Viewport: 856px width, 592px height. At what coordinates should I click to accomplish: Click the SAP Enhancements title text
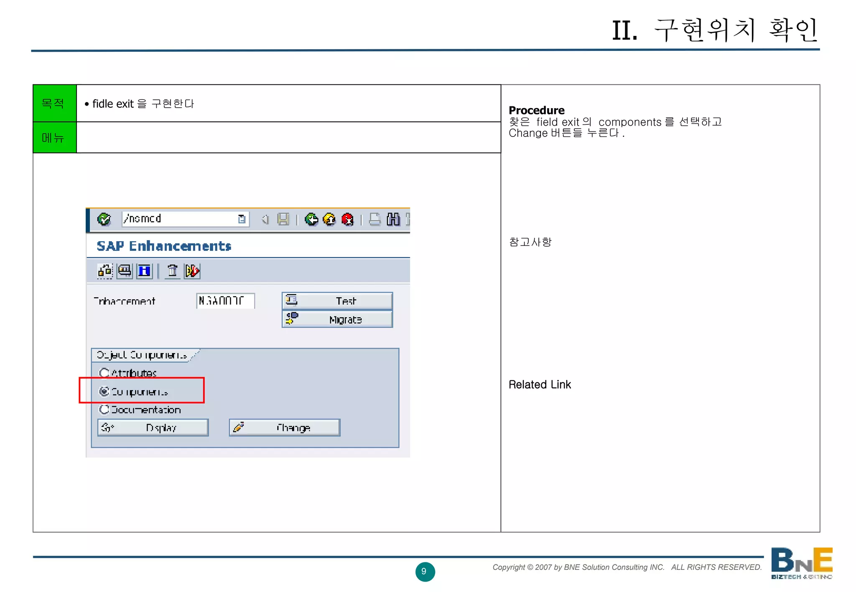click(x=164, y=246)
